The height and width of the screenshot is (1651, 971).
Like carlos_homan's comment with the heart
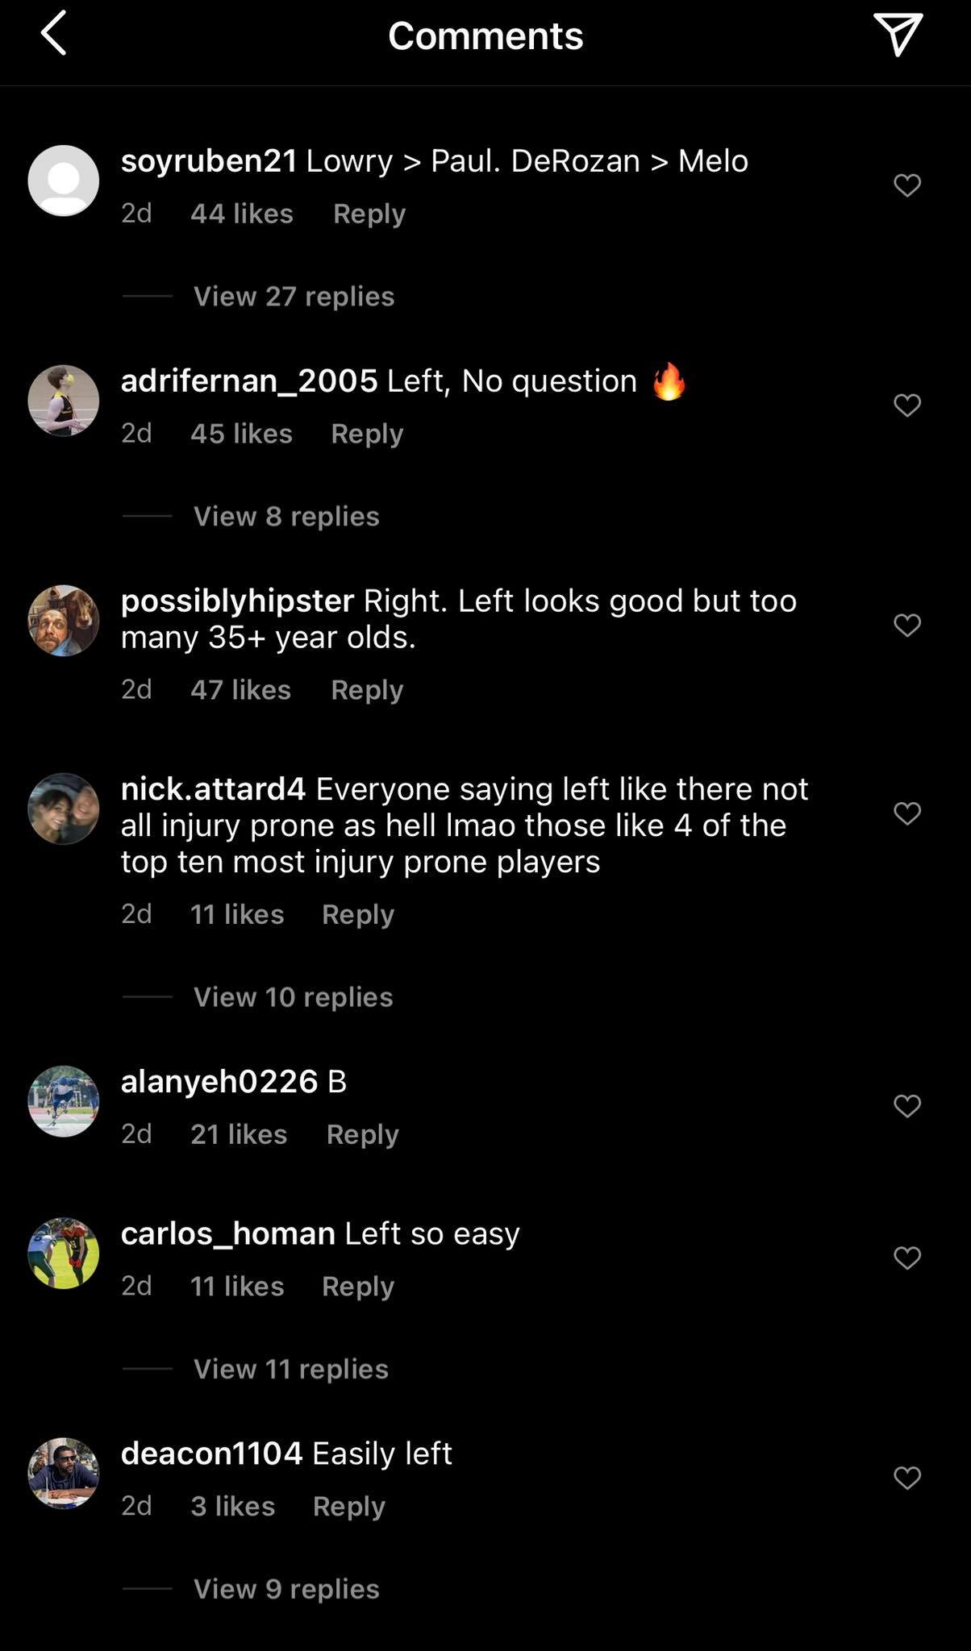click(906, 1257)
